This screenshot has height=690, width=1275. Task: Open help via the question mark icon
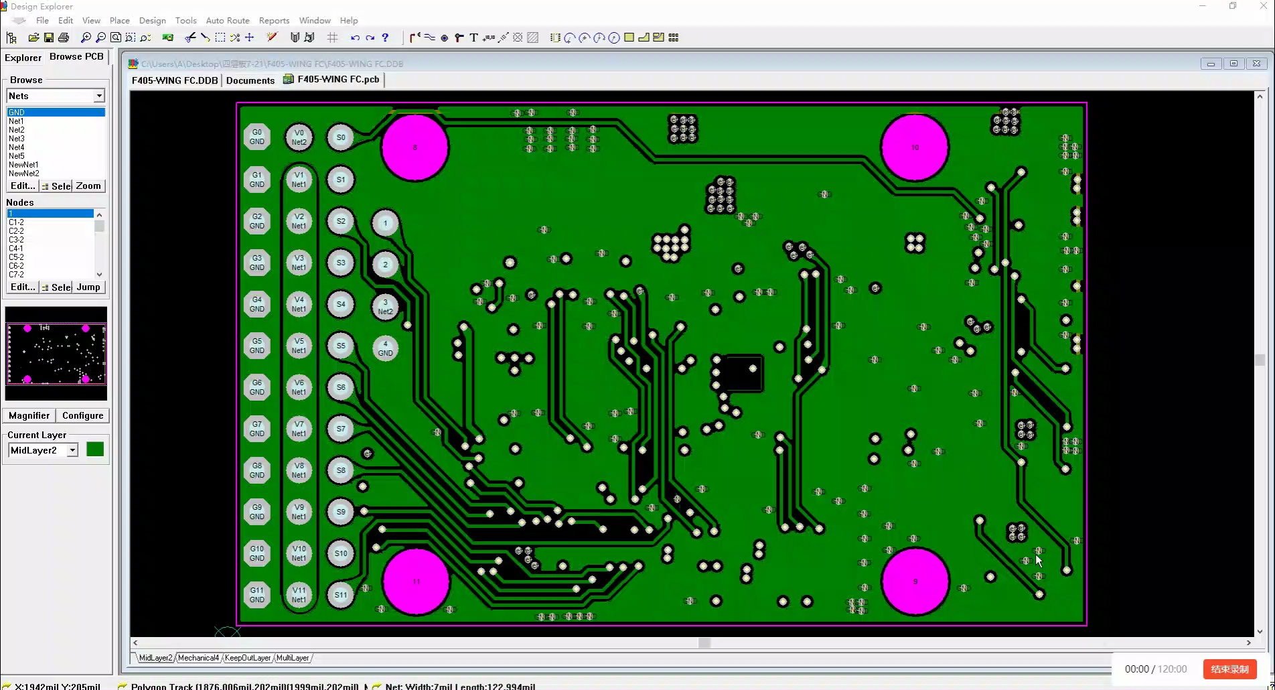click(385, 38)
